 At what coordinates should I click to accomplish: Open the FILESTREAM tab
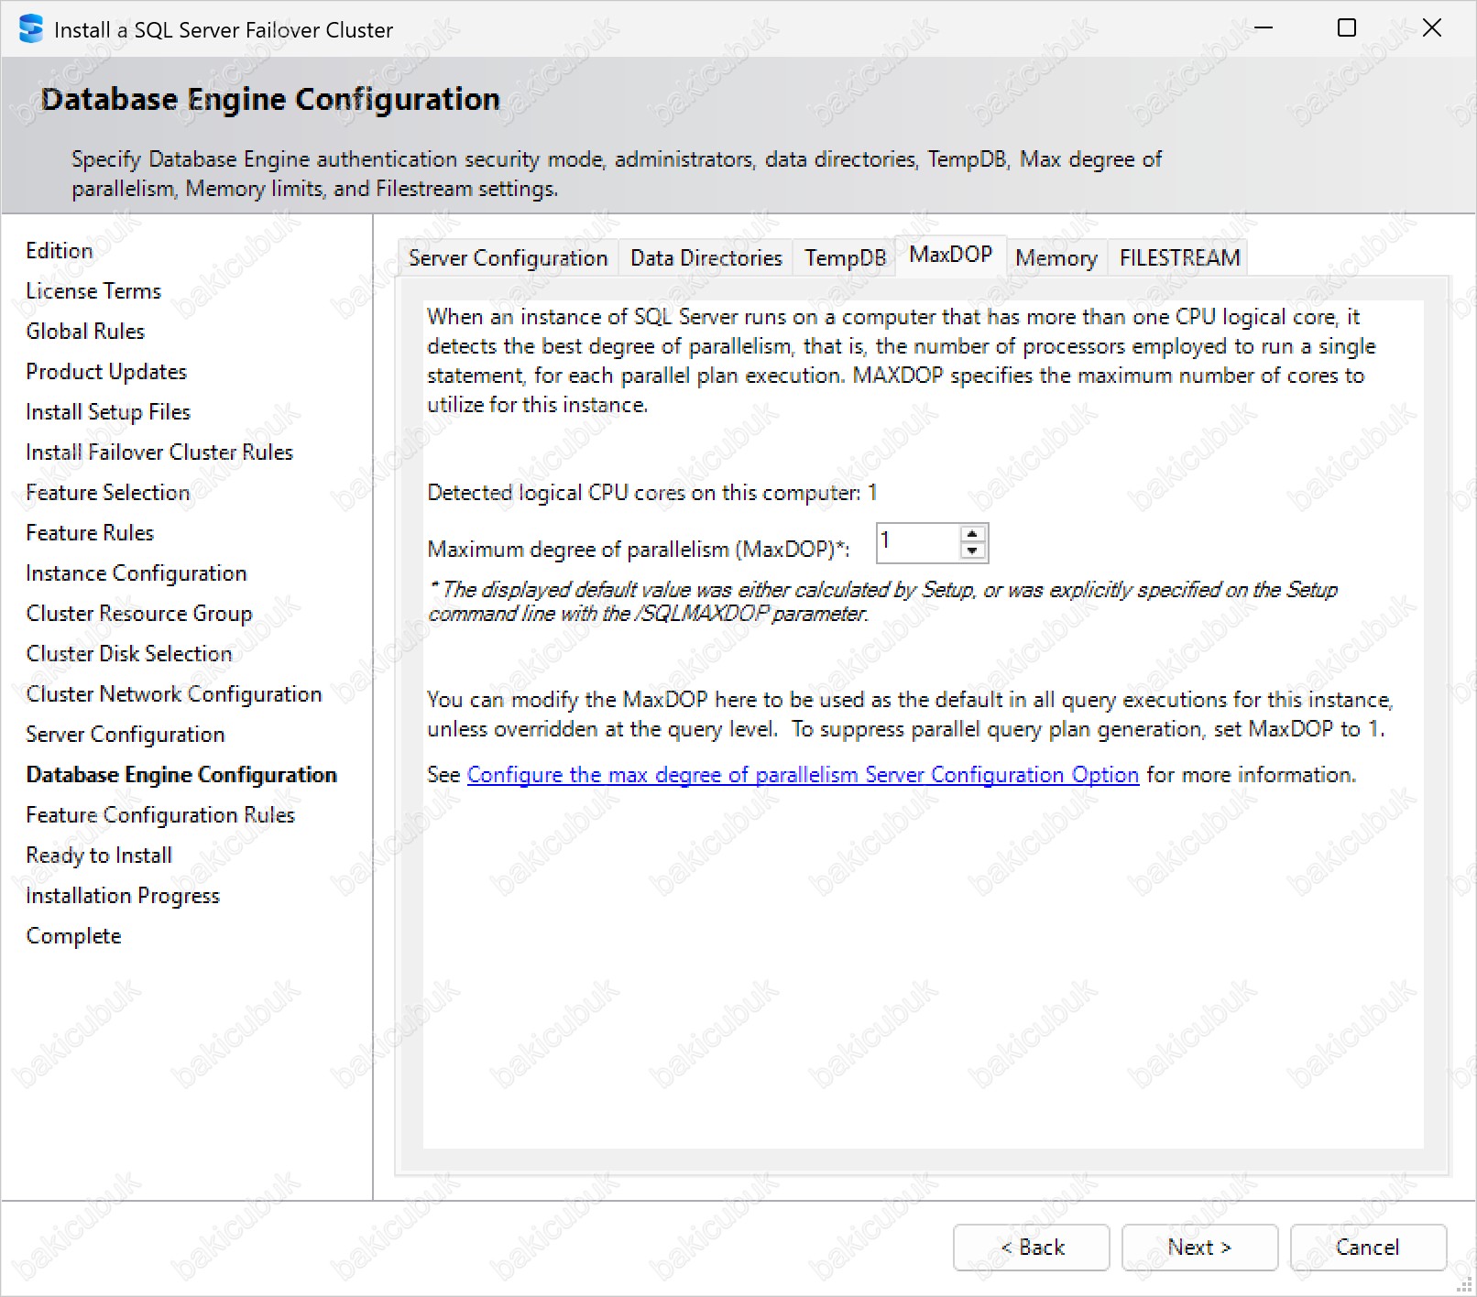point(1179,258)
